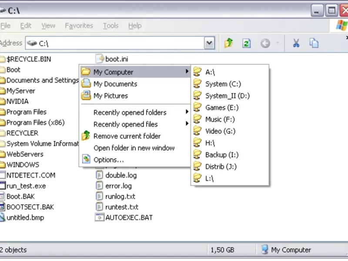
Task: Select drive A:\ in submenu
Action: 230,72
